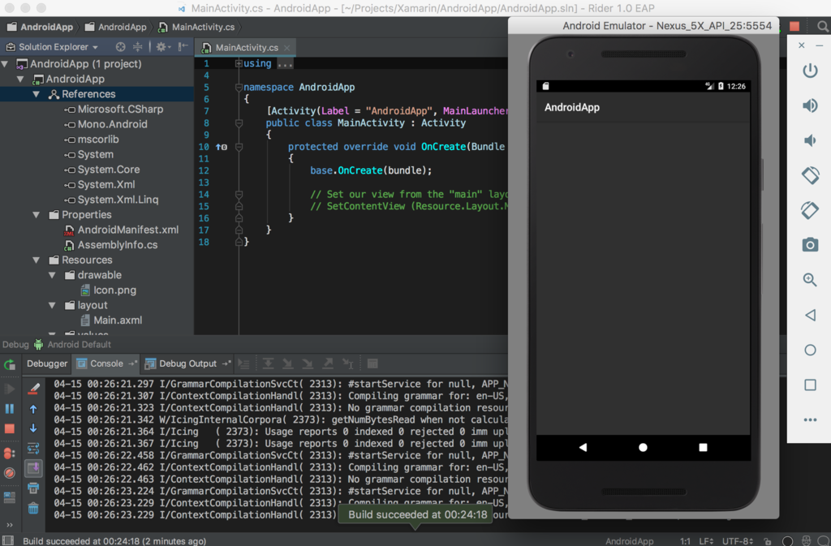Collapse the AndroidApp (1 project) solution node
Viewport: 831px width, 546px height.
[x=6, y=64]
